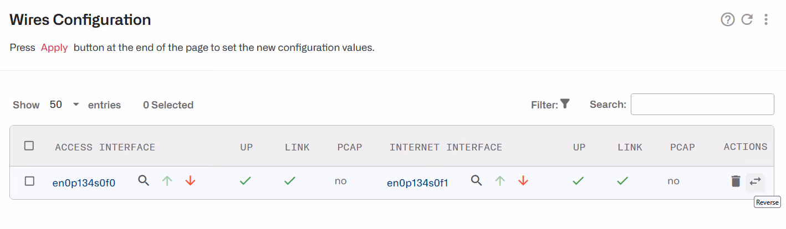Click green up arrow for en0p134s0f0

167,180
